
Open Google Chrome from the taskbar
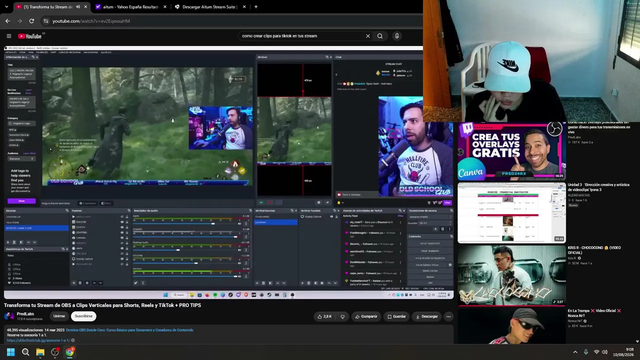pos(69,352)
